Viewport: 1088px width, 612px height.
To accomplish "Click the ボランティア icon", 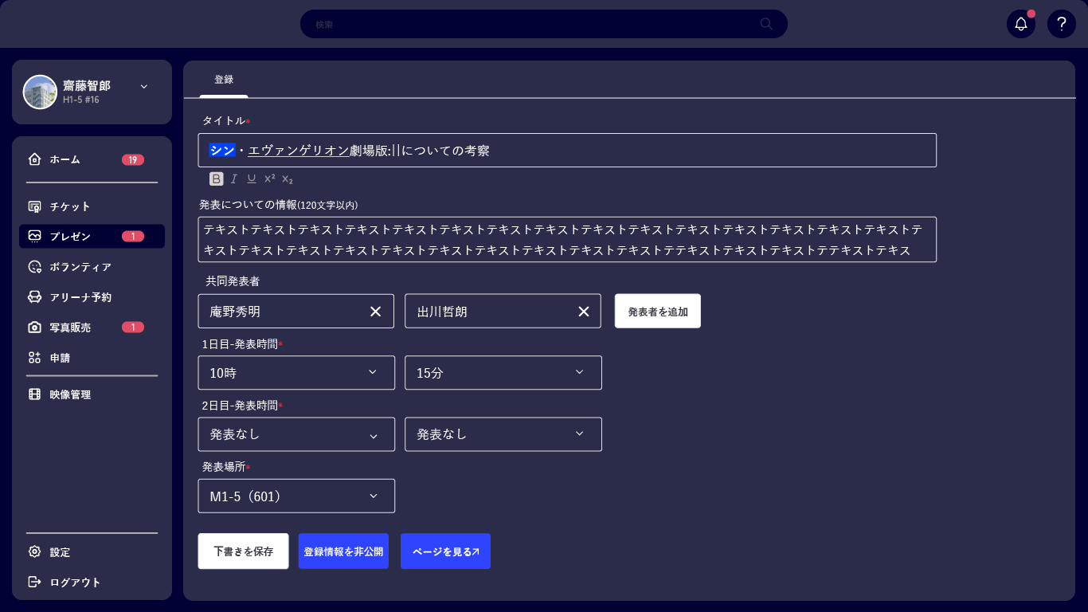I will point(34,267).
